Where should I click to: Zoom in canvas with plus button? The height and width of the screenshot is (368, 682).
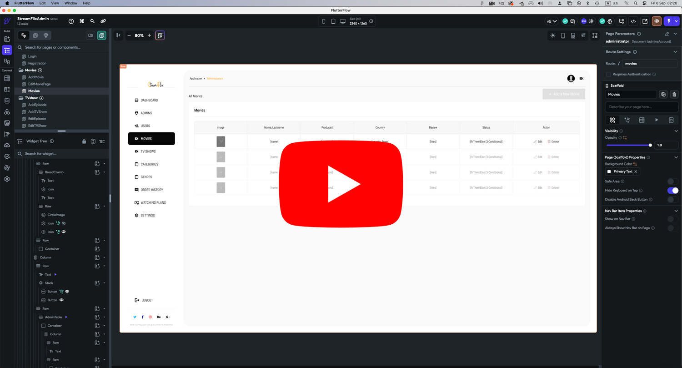pos(149,35)
